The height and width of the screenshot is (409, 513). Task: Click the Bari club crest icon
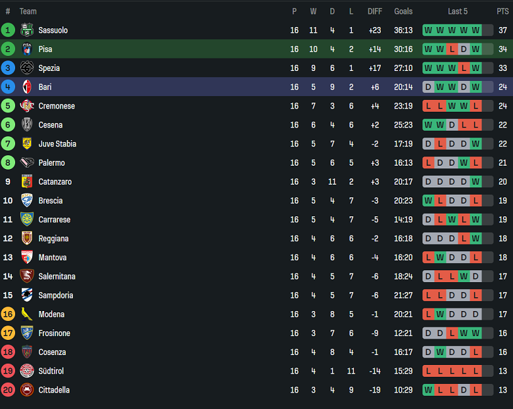[x=27, y=87]
